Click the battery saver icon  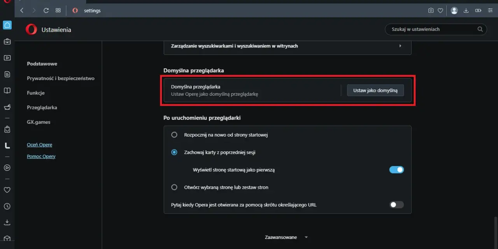tap(478, 11)
